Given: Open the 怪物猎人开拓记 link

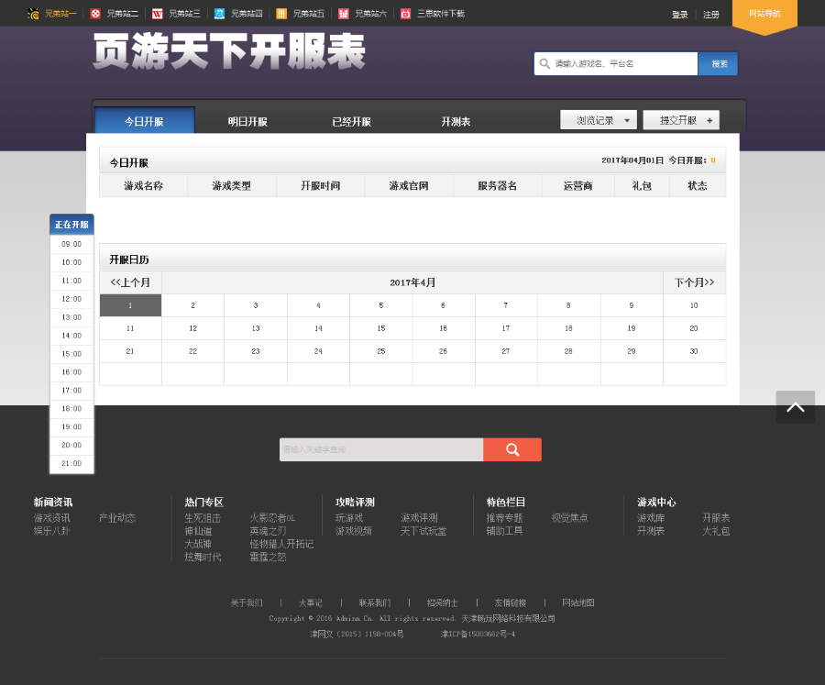Looking at the screenshot, I should tap(281, 544).
